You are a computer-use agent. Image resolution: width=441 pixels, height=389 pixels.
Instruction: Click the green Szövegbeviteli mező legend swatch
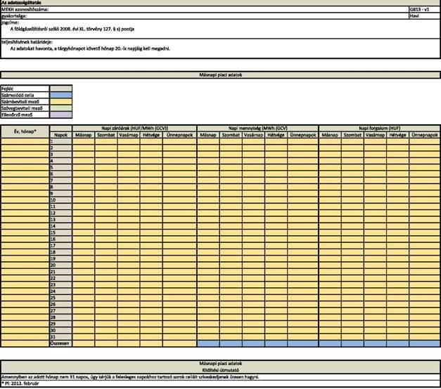tap(60, 108)
